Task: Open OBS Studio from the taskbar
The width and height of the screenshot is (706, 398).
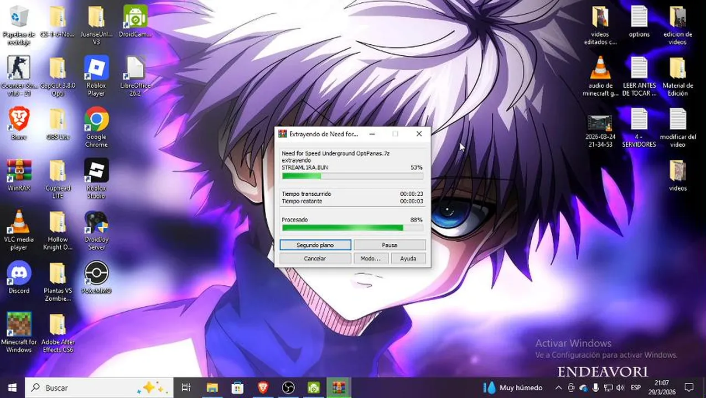Action: [288, 387]
